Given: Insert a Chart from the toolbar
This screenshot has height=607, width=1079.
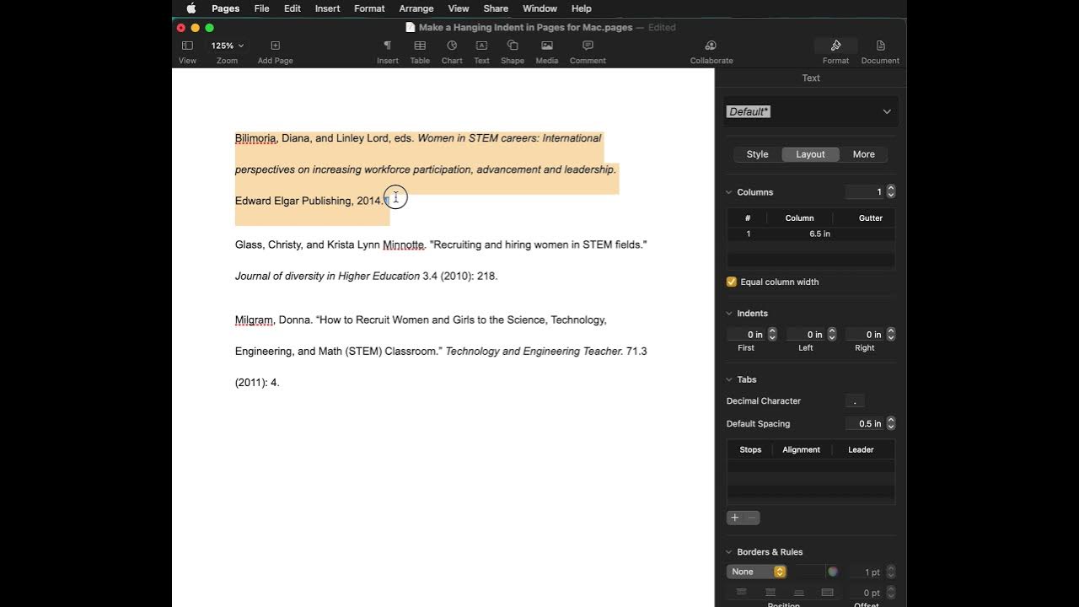Looking at the screenshot, I should [452, 46].
